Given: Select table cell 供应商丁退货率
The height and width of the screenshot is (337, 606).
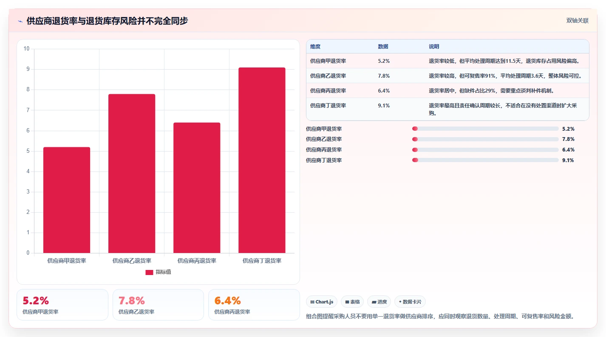Looking at the screenshot, I should 328,106.
